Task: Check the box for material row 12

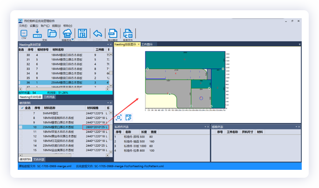Action: coord(21,136)
